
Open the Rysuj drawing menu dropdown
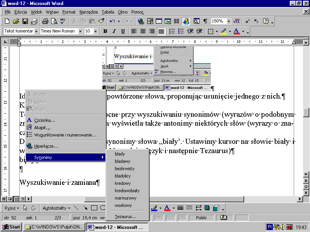point(12,208)
